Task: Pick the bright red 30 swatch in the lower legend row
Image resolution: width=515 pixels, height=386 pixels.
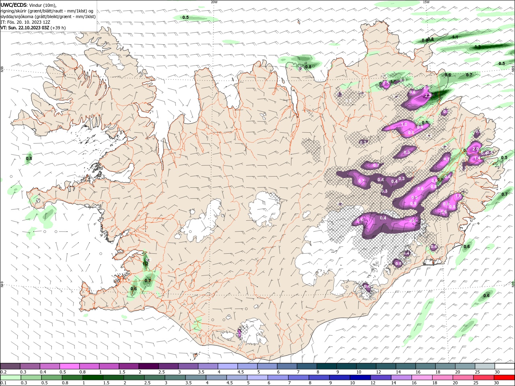Action: [504, 378]
